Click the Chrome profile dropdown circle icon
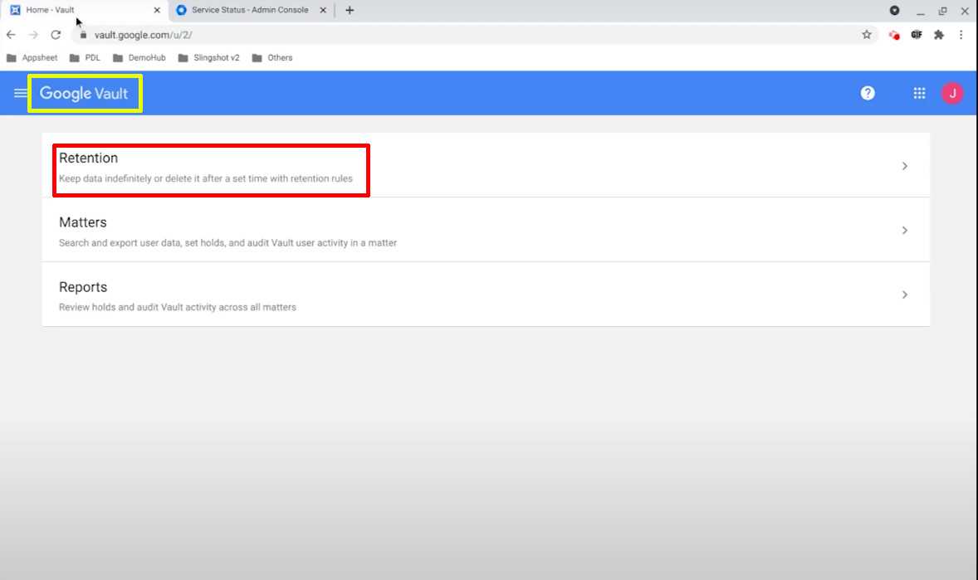This screenshot has width=978, height=580. click(894, 10)
